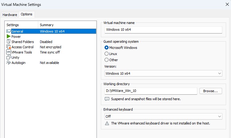Select the Options tab

pos(27,14)
